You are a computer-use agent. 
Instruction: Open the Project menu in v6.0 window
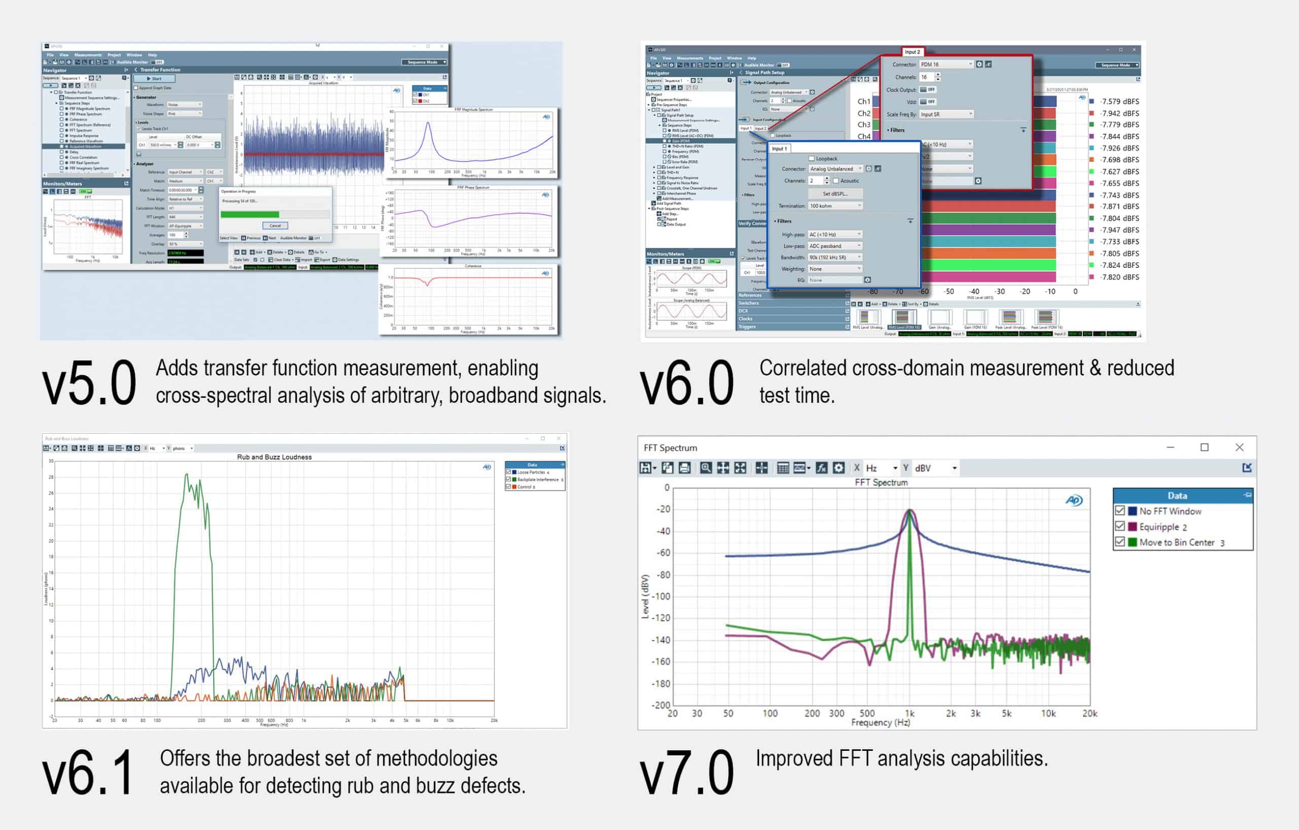click(715, 58)
